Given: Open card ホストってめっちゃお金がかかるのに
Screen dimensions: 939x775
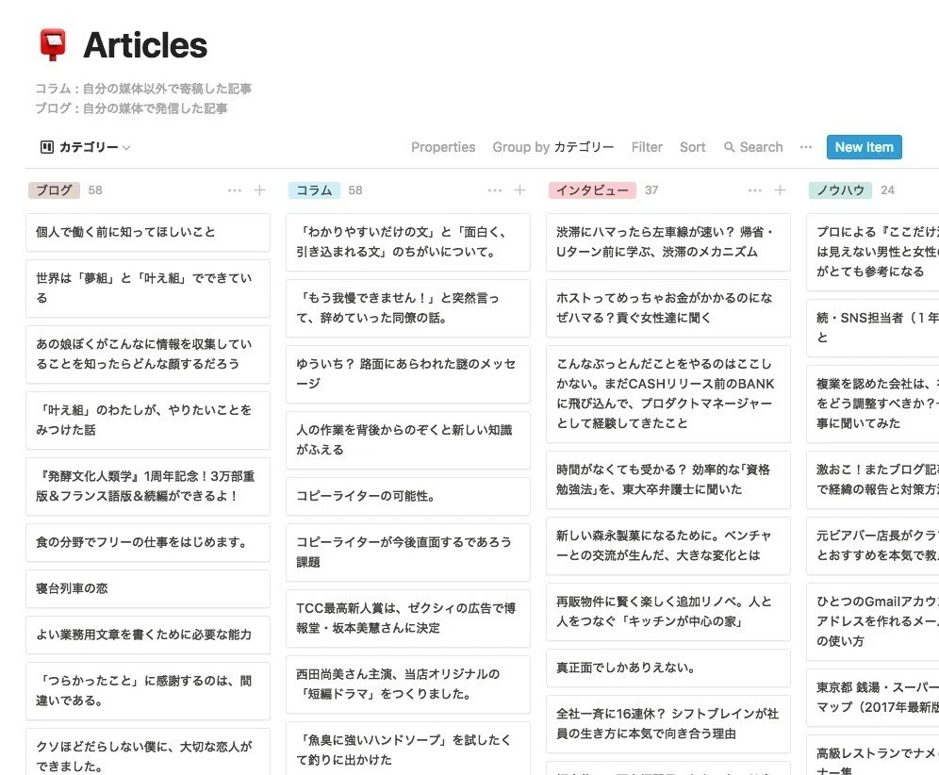Looking at the screenshot, I should [x=668, y=308].
